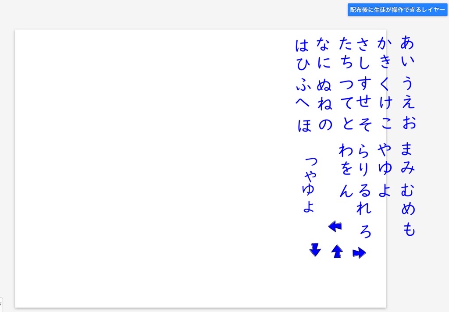Select the hiragana な character
This screenshot has height=312, width=449.
[323, 44]
